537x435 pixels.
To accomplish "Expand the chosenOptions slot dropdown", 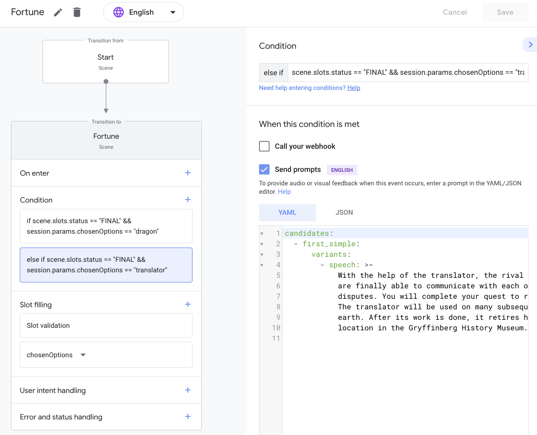I will point(83,355).
